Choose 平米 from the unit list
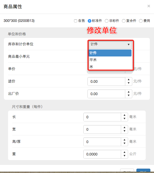154x173 pixels. tap(110, 60)
